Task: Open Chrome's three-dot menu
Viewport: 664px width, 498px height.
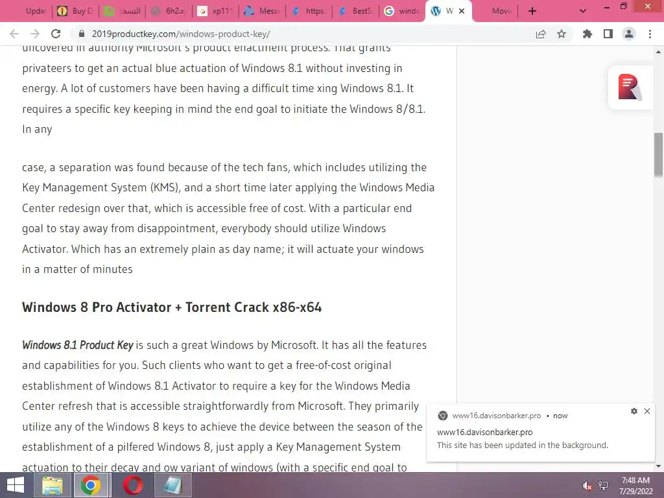Action: click(650, 34)
